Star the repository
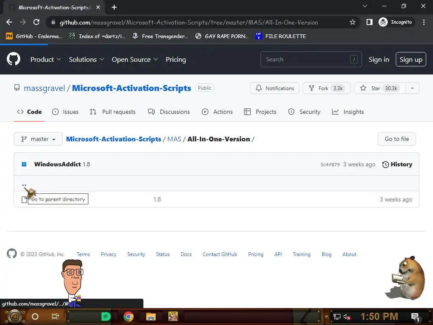Screen dimensions: 433x325 pos(380,88)
